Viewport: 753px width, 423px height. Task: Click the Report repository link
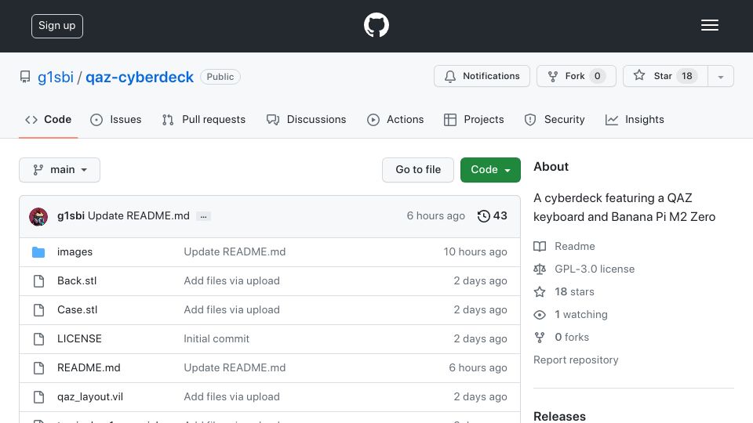pos(576,360)
